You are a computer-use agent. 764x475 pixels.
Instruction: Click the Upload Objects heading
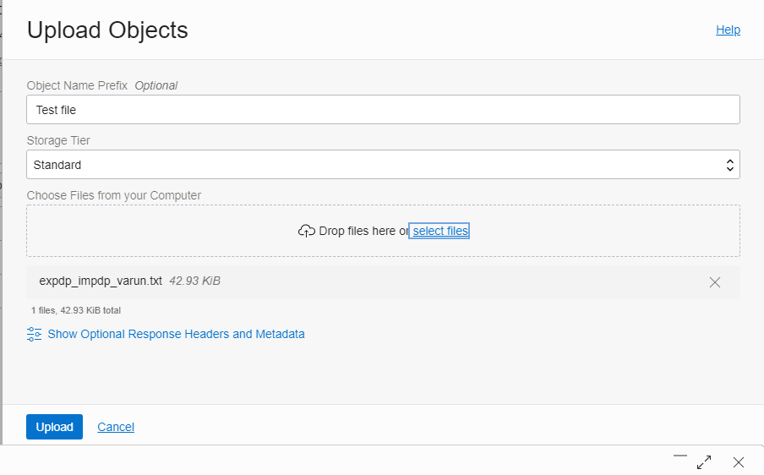pyautogui.click(x=107, y=30)
